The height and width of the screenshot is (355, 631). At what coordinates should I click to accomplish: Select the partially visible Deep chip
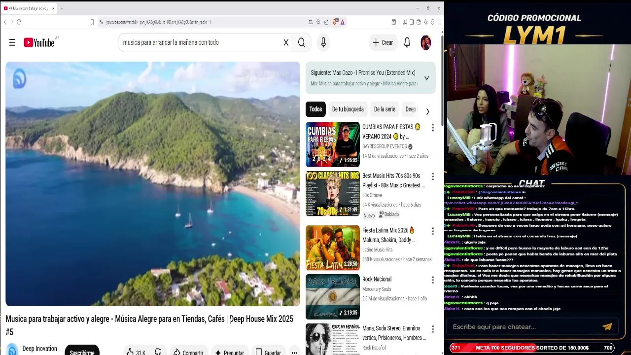pyautogui.click(x=410, y=109)
